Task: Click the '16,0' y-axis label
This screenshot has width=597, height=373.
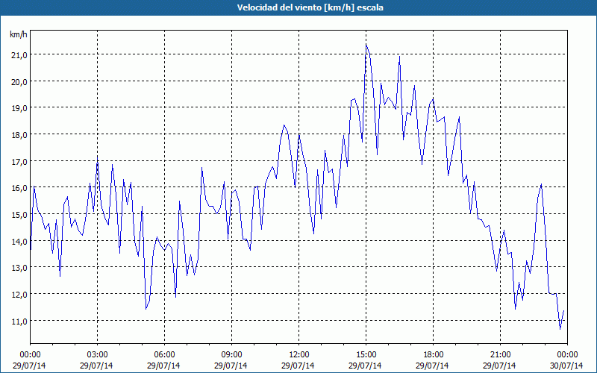Action: [x=19, y=188]
